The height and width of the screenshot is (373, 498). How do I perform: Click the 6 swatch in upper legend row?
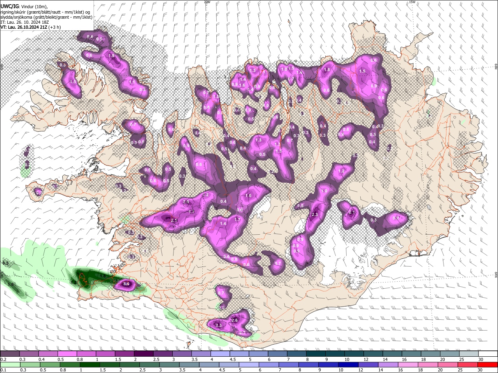point(277,354)
